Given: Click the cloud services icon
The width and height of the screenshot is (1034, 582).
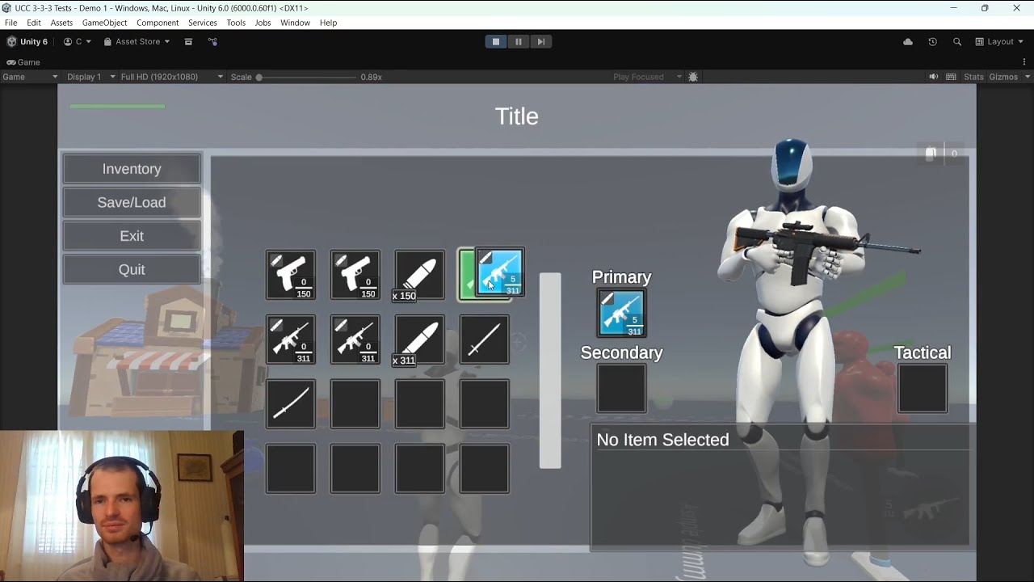Looking at the screenshot, I should point(908,41).
